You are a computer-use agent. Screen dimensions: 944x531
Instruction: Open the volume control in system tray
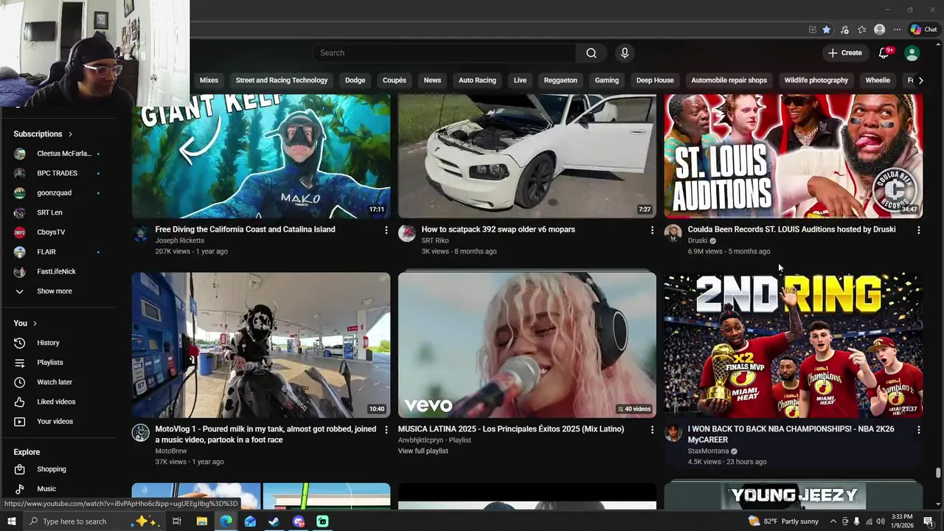coord(881,521)
